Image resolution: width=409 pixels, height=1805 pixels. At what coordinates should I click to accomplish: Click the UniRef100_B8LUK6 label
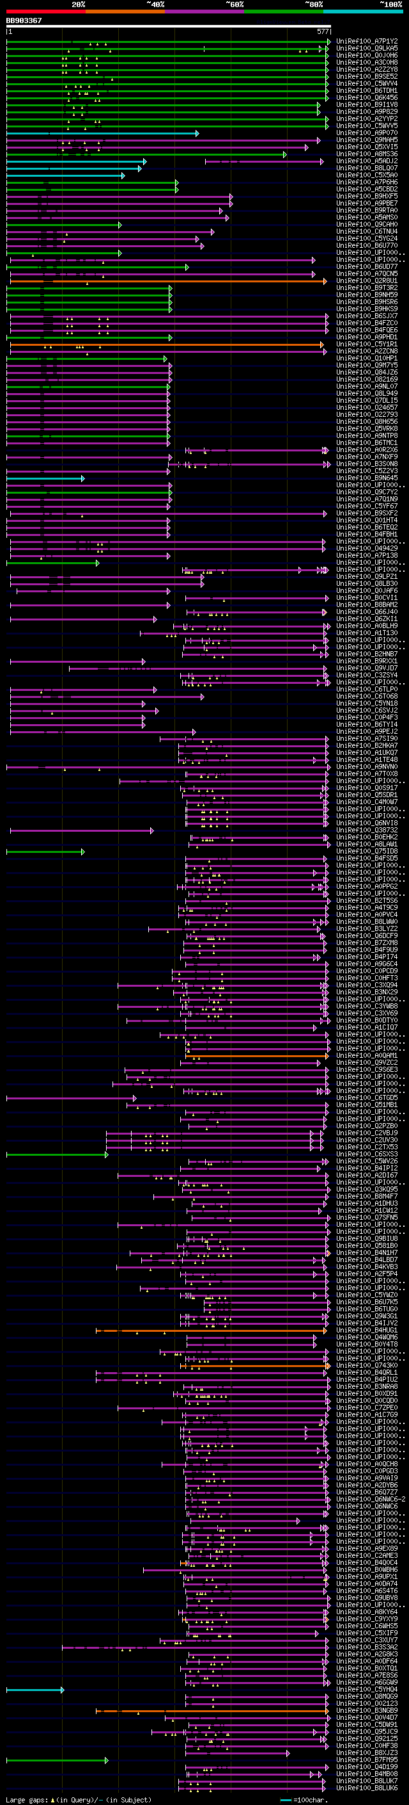pos(367,1788)
